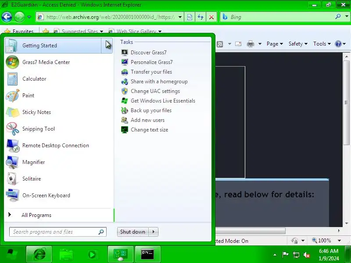Open the Safety menu
Image resolution: width=351 pixels, height=263 pixels.
(x=298, y=44)
